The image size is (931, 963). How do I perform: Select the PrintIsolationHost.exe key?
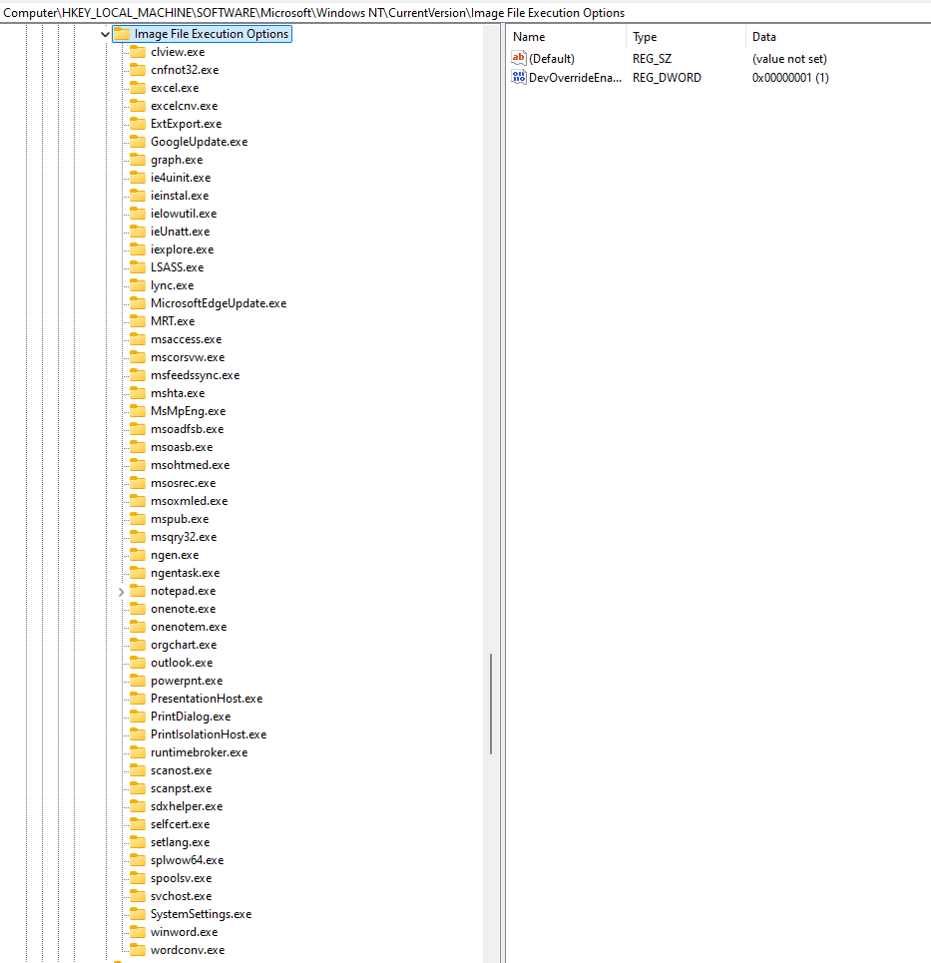[209, 734]
